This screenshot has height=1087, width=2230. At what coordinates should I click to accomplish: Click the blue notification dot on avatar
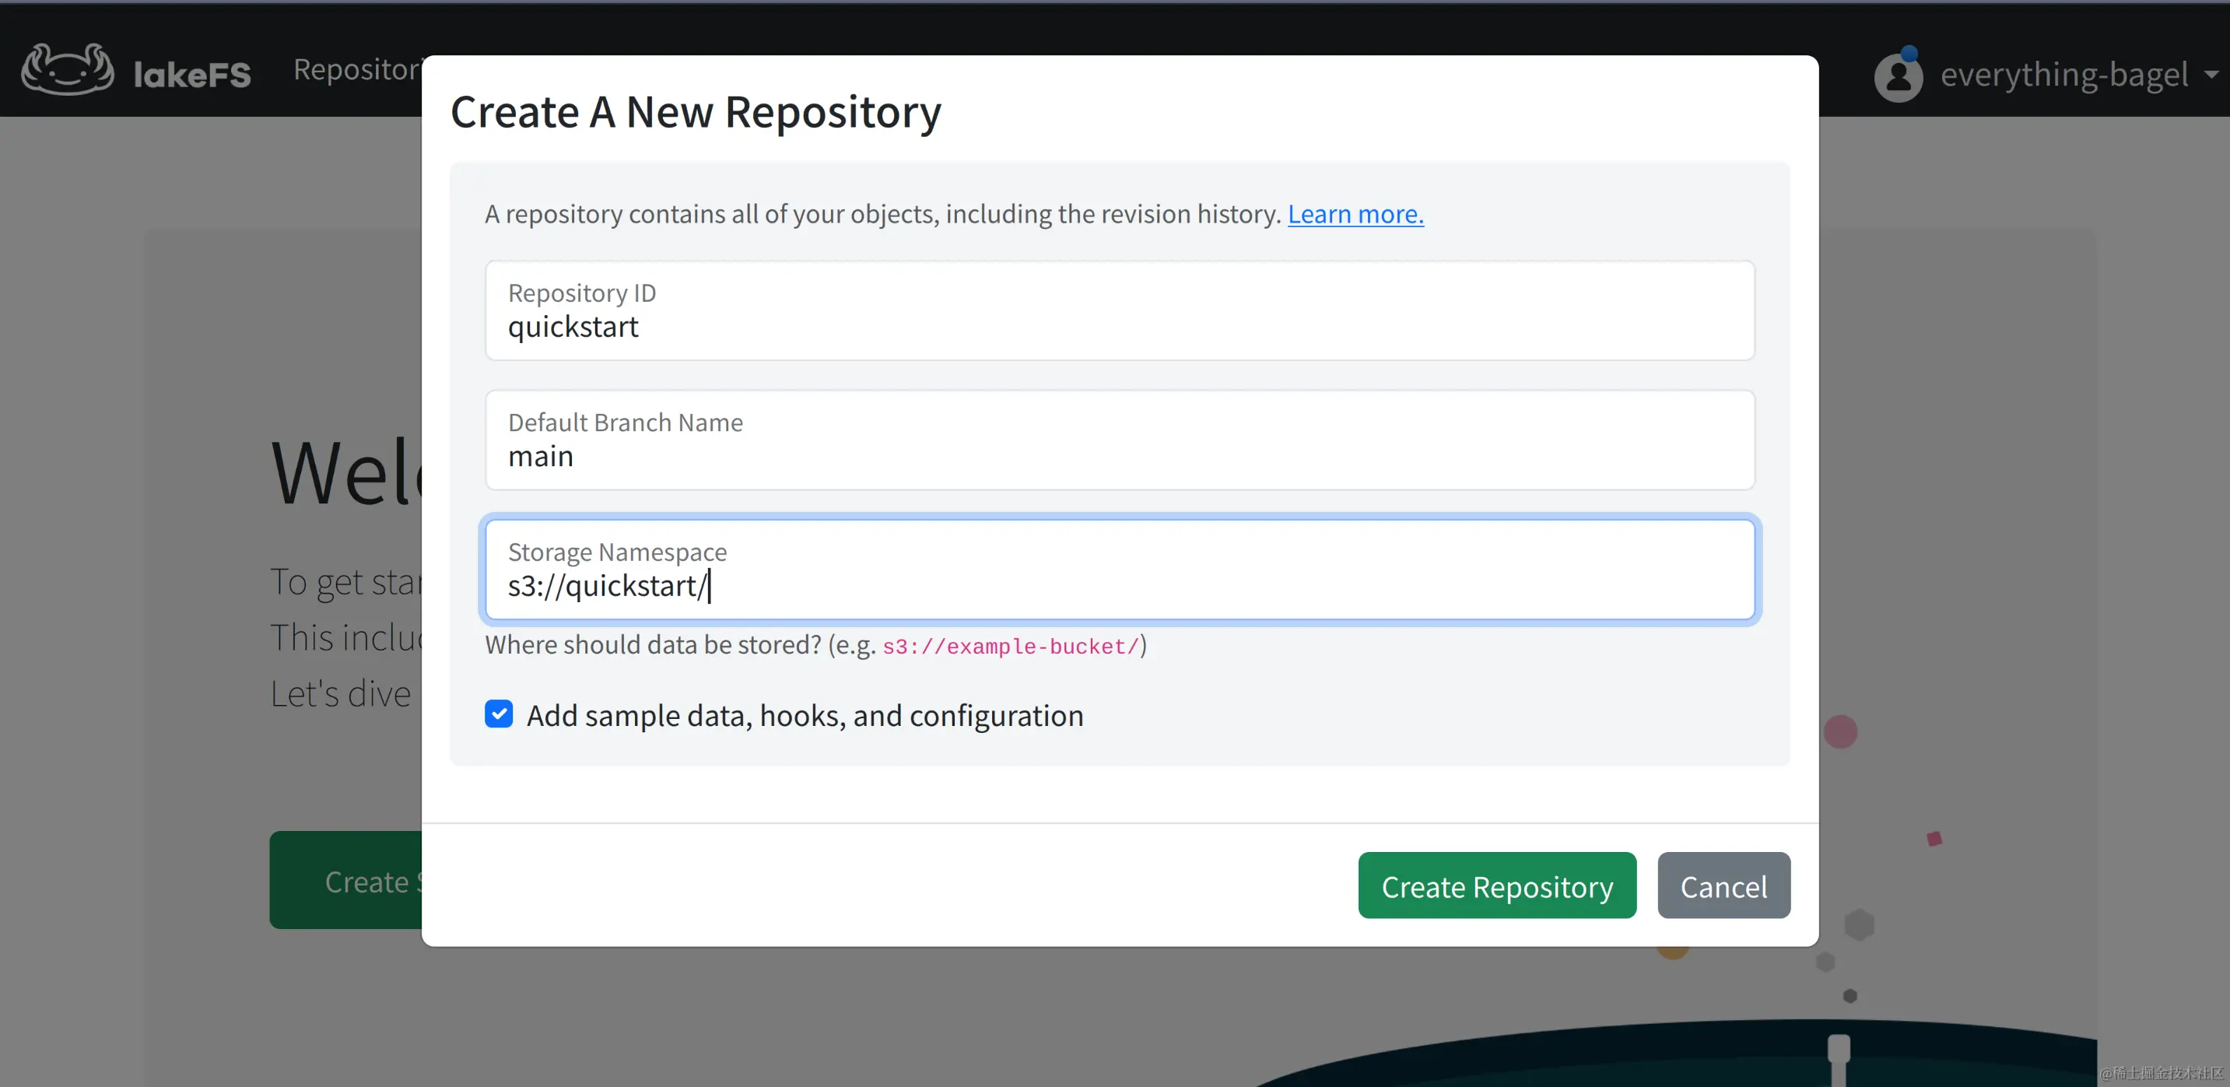pos(1909,54)
